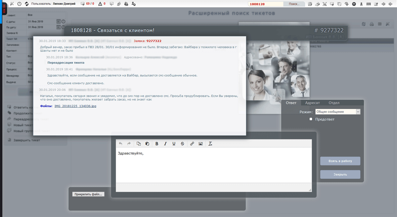Viewport: 397px width, 217px height.
Task: Click the barcode icon in top toolbar
Action: (x=369, y=4)
